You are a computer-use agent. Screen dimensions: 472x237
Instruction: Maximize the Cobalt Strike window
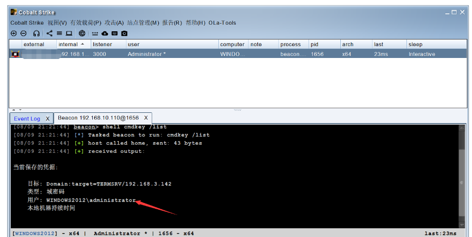454,12
